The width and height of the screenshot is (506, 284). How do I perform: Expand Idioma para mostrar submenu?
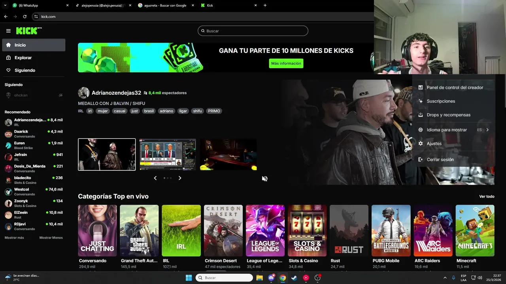click(453, 130)
